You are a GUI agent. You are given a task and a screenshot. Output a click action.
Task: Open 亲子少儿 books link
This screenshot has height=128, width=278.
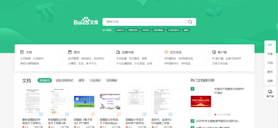click(x=91, y=63)
